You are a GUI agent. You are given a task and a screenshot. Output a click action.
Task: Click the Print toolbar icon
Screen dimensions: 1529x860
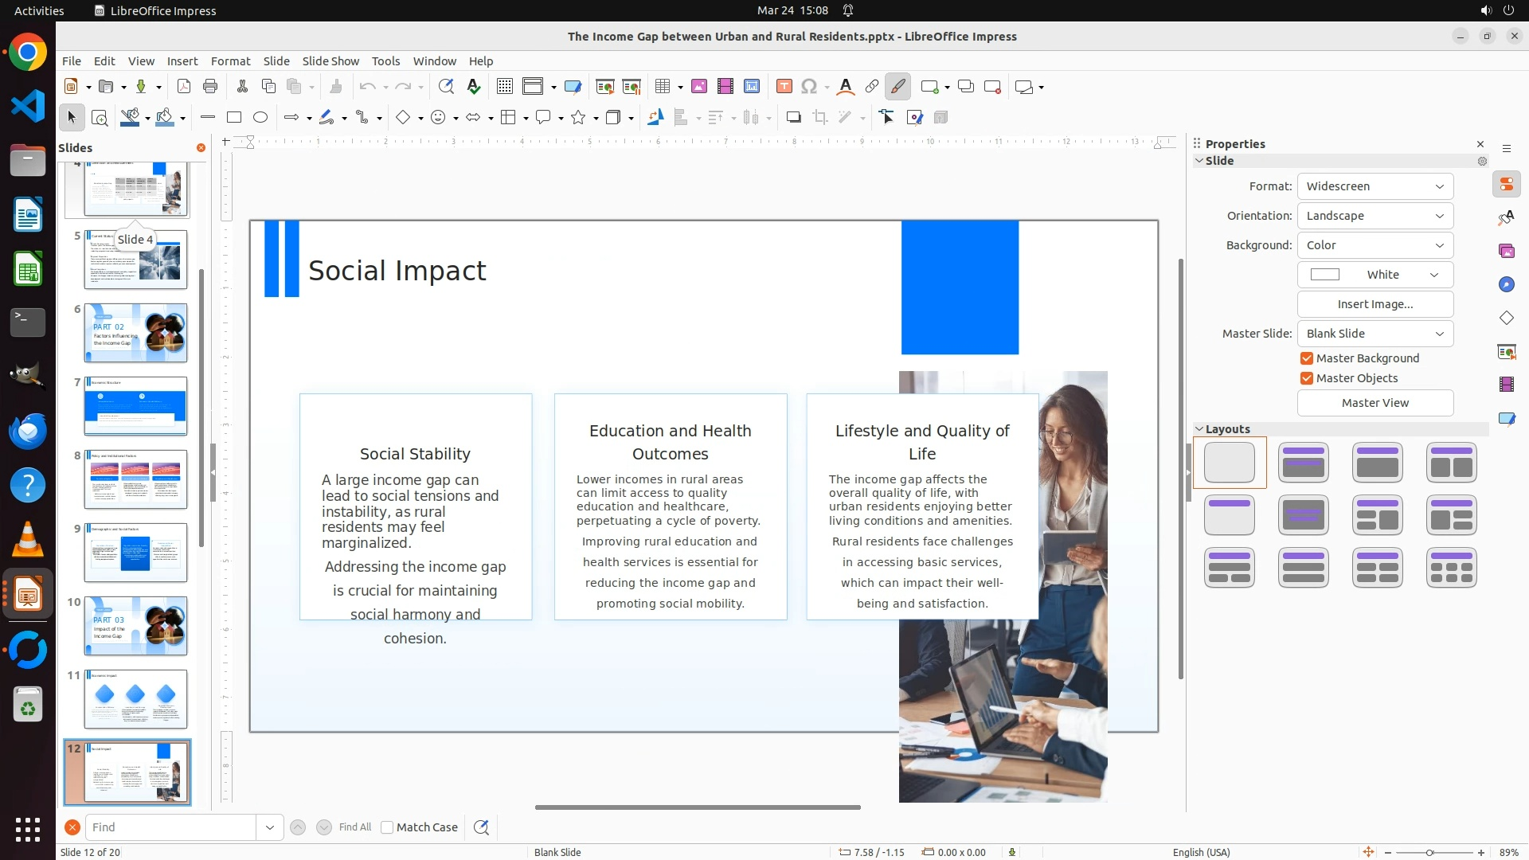(x=210, y=87)
